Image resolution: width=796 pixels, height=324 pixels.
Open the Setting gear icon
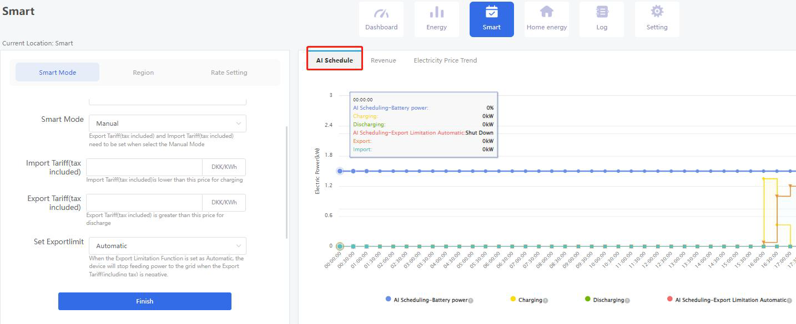(x=657, y=13)
